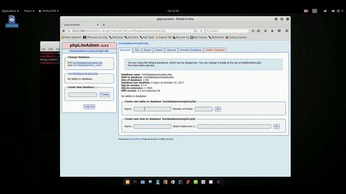Go to the home page icon
The width and height of the screenshot is (346, 194).
pos(272,31)
